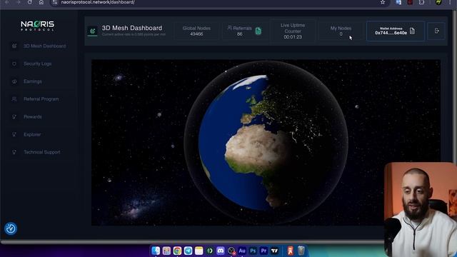457x257 pixels.
Task: Reload the browser page
Action: (x=30, y=2)
